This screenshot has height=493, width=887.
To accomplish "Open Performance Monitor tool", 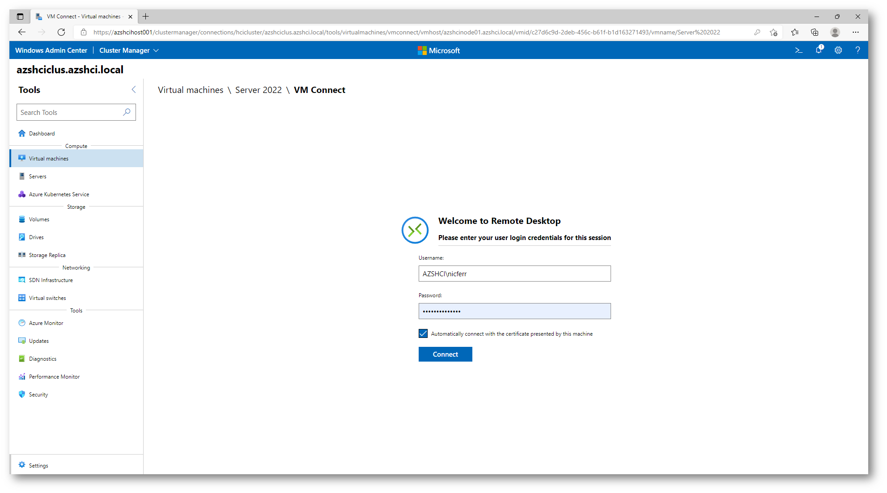I will (54, 377).
